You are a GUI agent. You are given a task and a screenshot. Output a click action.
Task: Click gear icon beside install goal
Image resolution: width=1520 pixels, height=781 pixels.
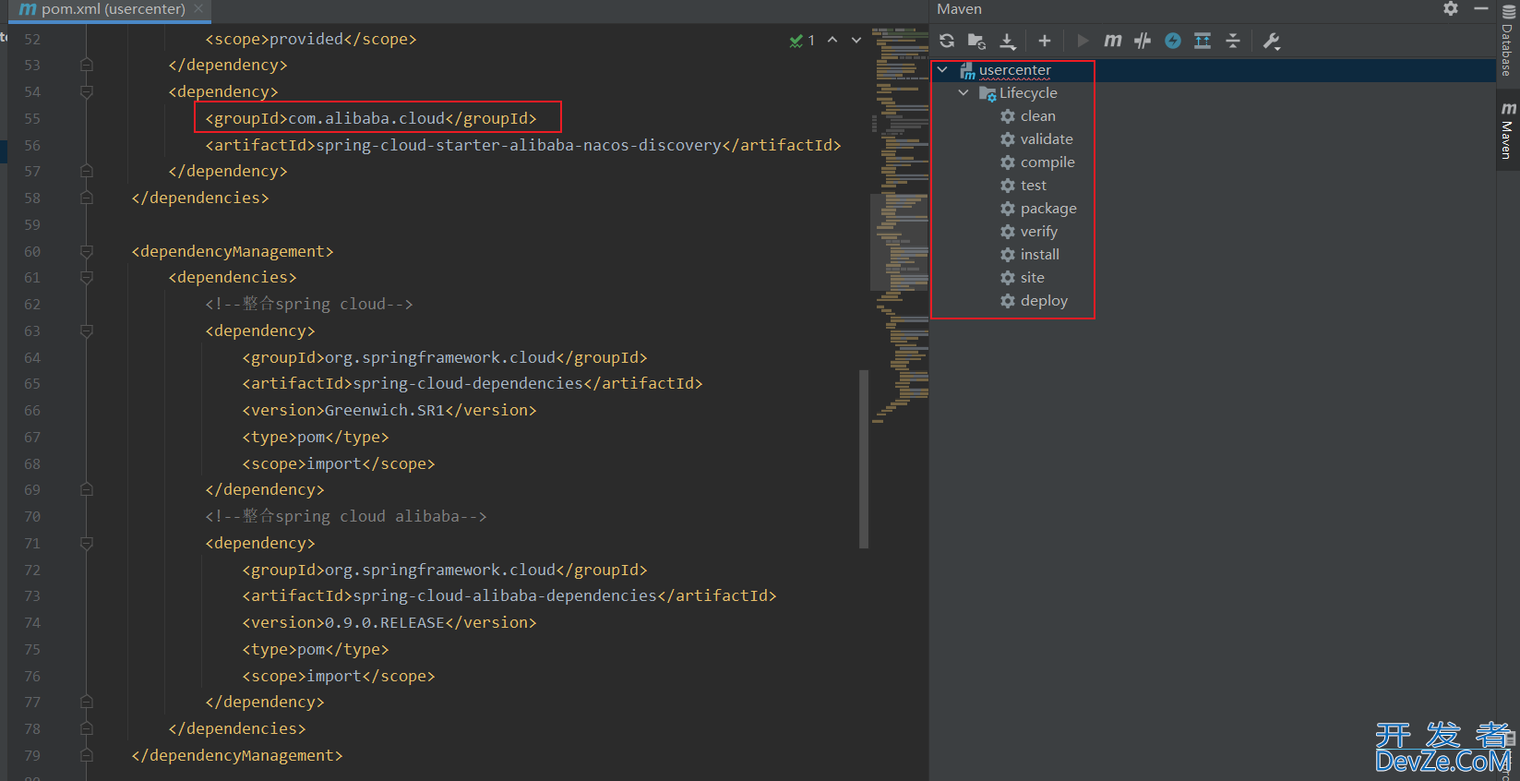pos(1008,255)
